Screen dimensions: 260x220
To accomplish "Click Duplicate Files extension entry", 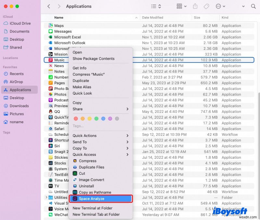I will click(100, 167).
